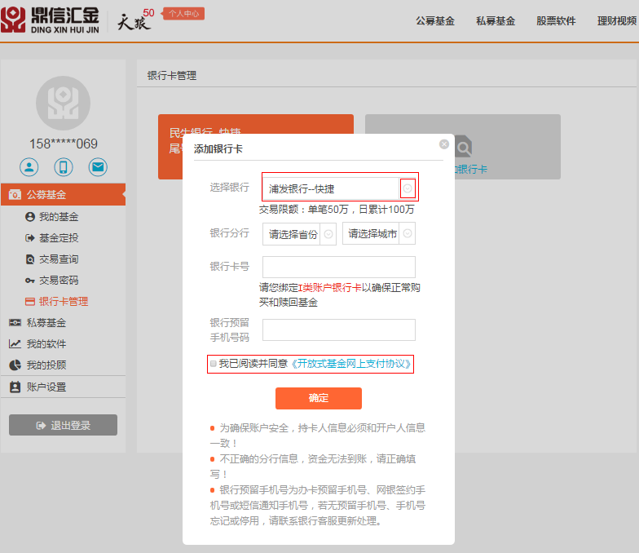Click the 天狼50 logo
Screen dimensions: 639x553
tap(136, 20)
